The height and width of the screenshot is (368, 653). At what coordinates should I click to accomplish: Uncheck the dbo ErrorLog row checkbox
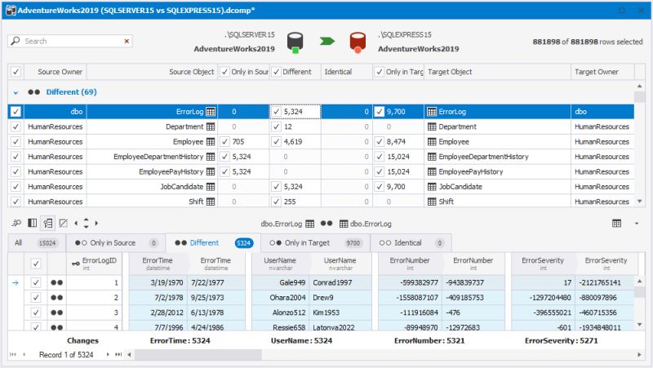[x=16, y=112]
